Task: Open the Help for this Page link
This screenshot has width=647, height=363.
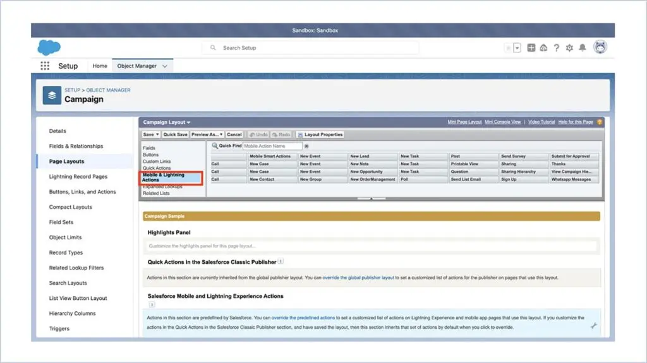Action: click(575, 122)
